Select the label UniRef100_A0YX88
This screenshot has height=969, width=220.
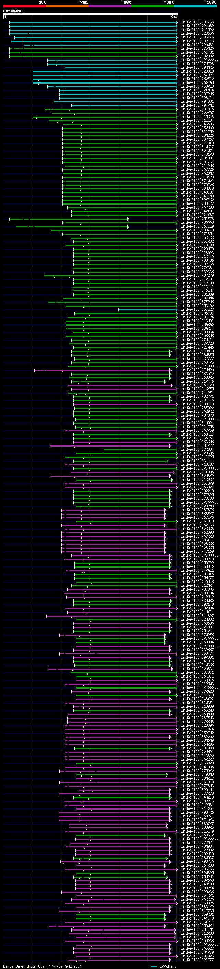197,208
